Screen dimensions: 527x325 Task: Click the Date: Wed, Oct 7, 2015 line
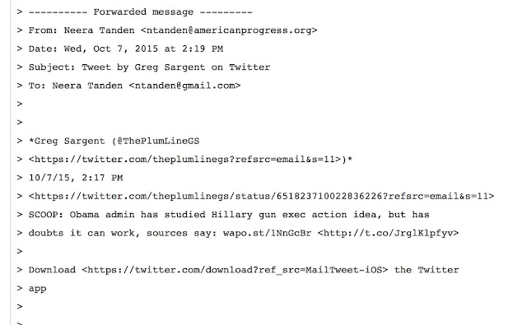126,49
